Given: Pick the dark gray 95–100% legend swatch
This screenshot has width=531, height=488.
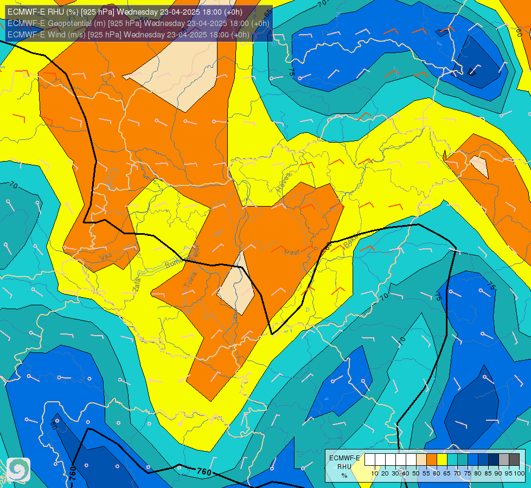Looking at the screenshot, I should [514, 460].
